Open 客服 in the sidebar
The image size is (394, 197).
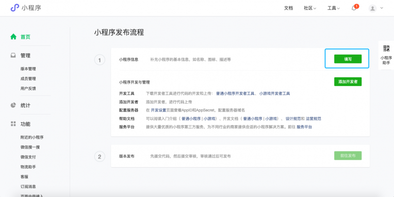(x=24, y=177)
